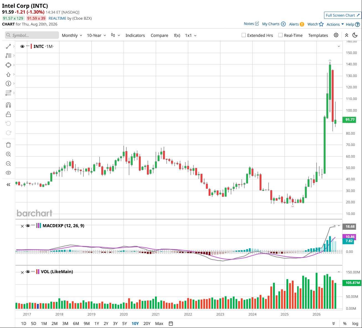Expand the INTC pane chevron
Viewport: 362px width, 328px height.
339,47
